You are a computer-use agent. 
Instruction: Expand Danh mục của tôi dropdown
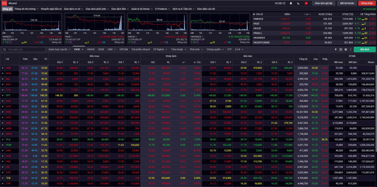click(x=60, y=49)
